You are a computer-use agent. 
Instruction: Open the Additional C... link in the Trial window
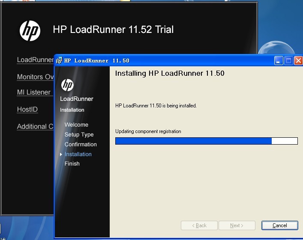(35, 127)
